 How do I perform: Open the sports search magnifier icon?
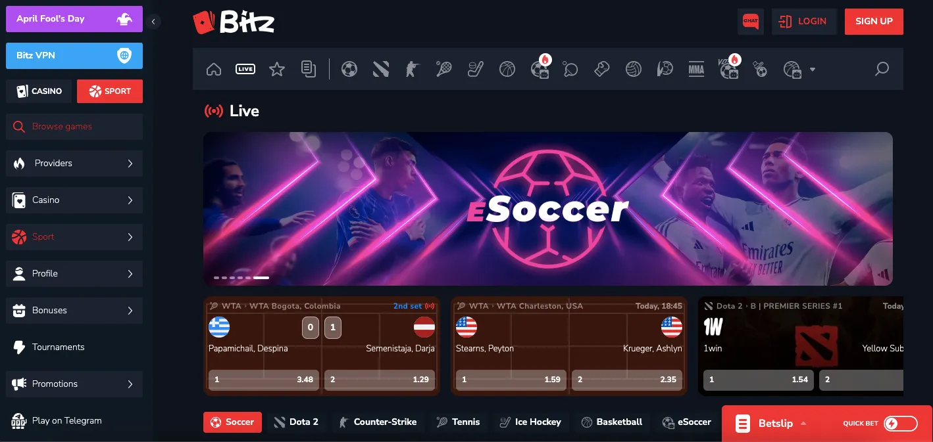(882, 69)
